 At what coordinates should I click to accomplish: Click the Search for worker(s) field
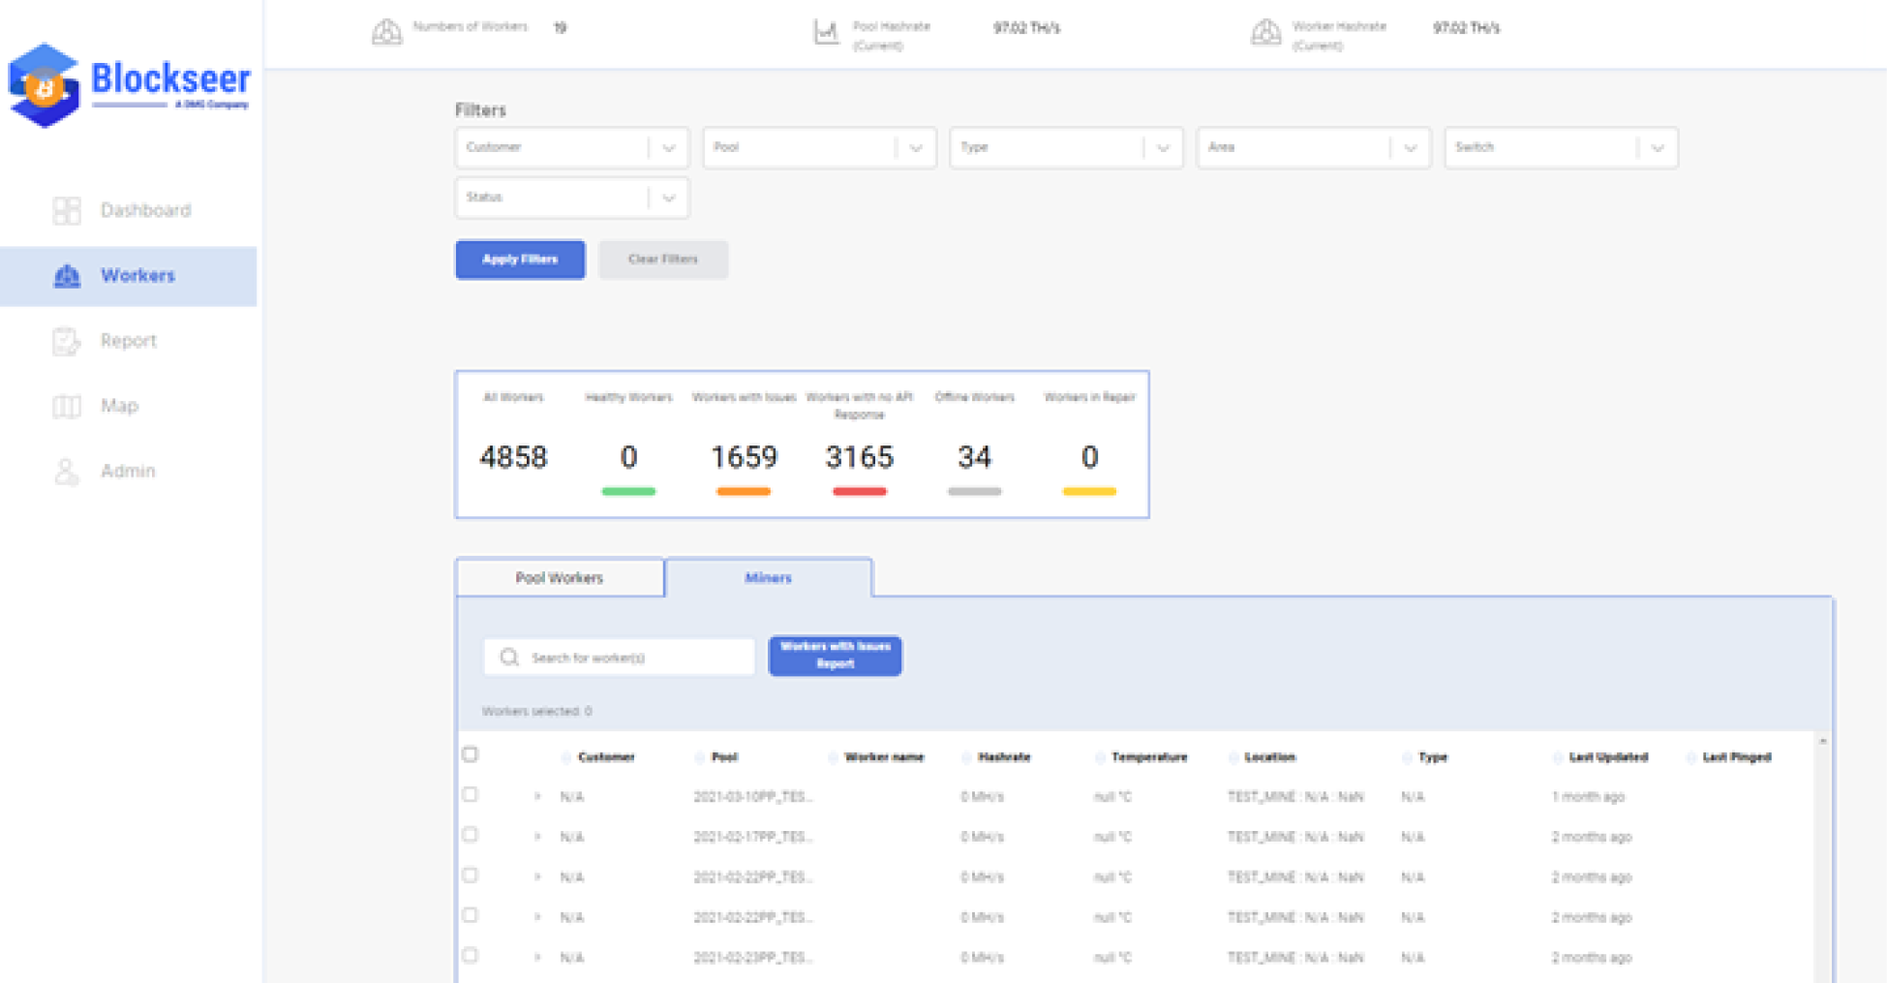coord(629,658)
